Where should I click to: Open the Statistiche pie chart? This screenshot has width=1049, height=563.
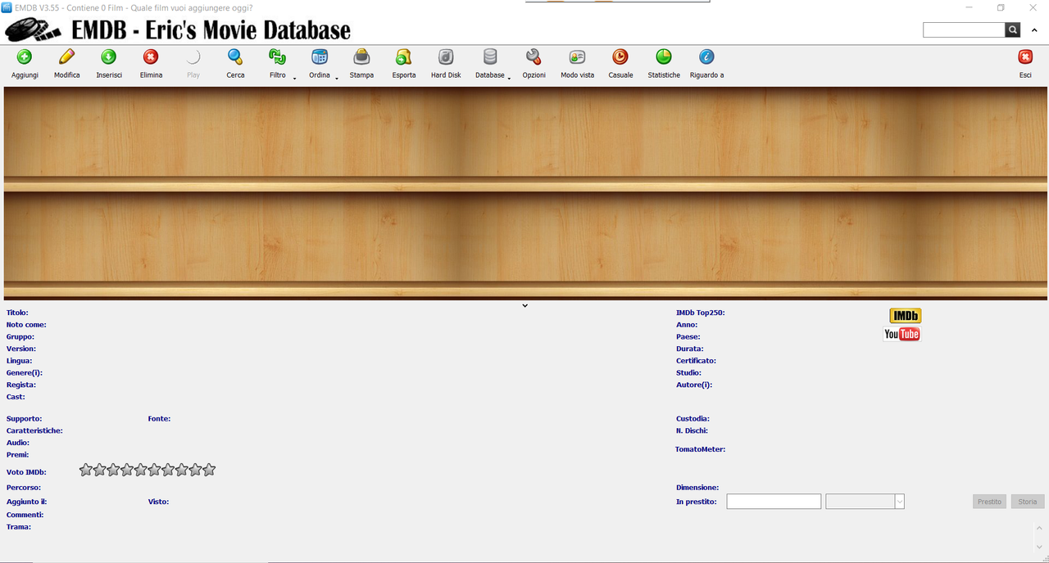coord(664,57)
